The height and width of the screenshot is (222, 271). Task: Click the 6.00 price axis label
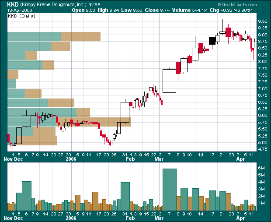(262, 116)
